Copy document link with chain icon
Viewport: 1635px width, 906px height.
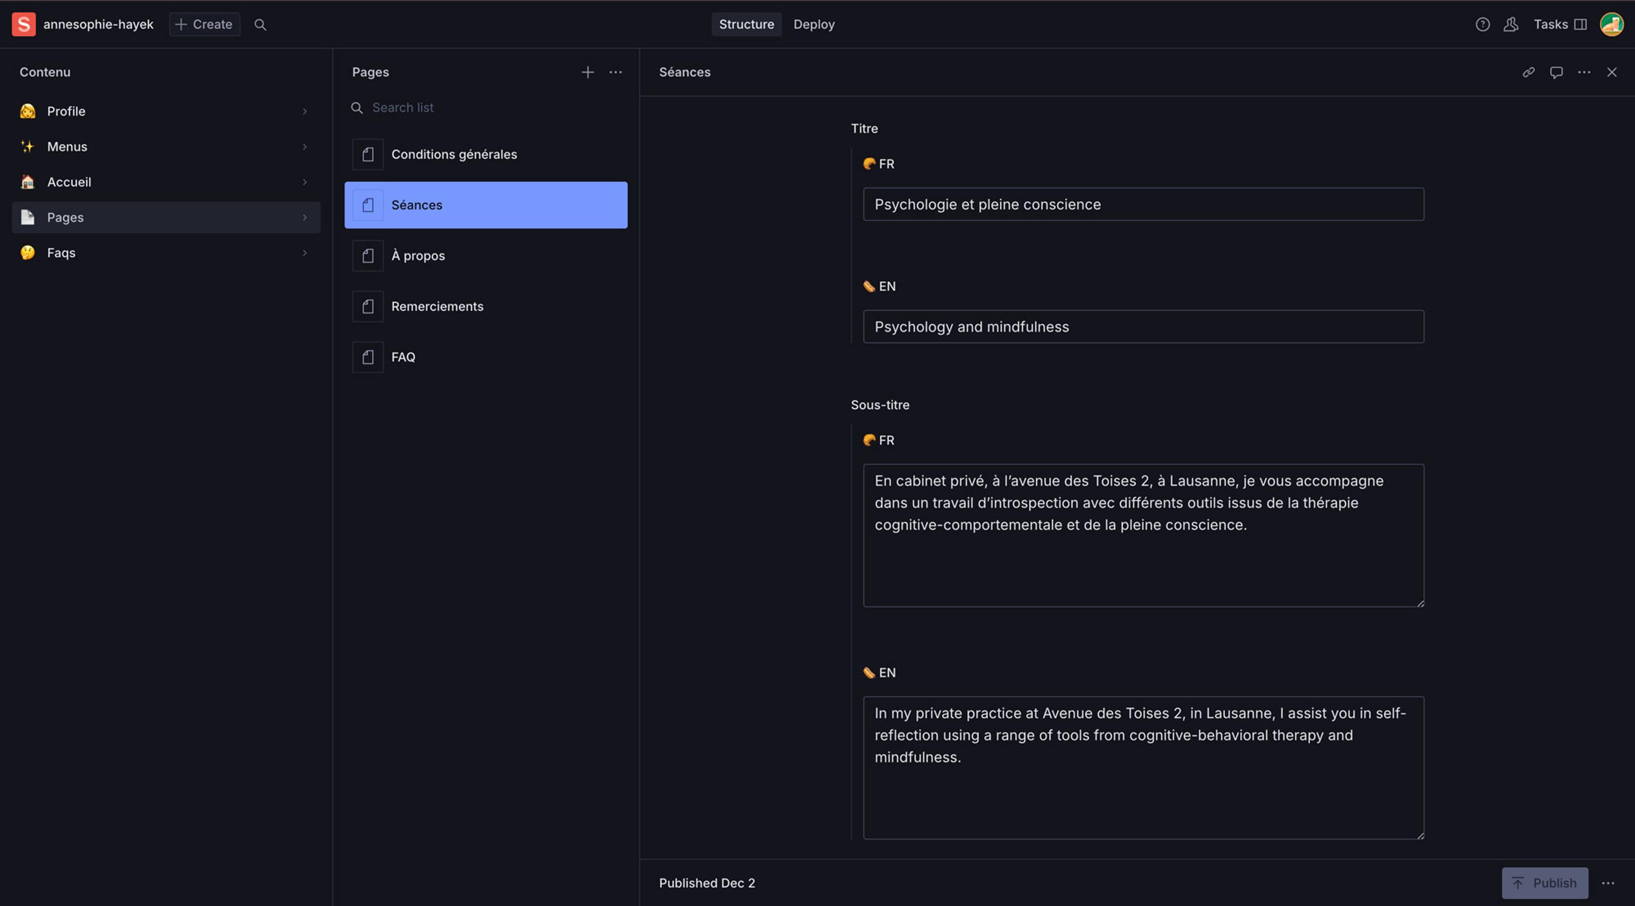click(x=1529, y=72)
